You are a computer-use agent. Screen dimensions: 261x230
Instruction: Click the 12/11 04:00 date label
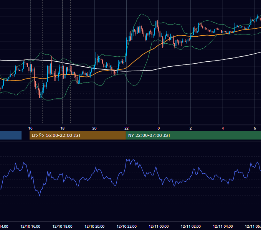coord(223,226)
